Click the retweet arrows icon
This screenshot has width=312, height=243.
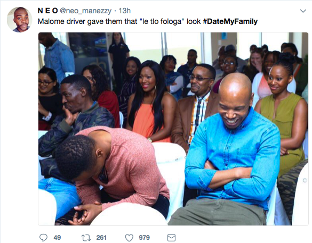click(86, 238)
